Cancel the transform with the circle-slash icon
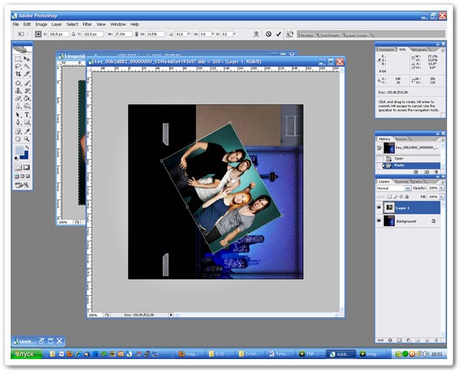 (x=269, y=33)
